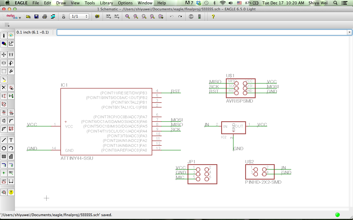The width and height of the screenshot is (353, 220).
Task: Select the Group selection tool
Action: coord(4,71)
